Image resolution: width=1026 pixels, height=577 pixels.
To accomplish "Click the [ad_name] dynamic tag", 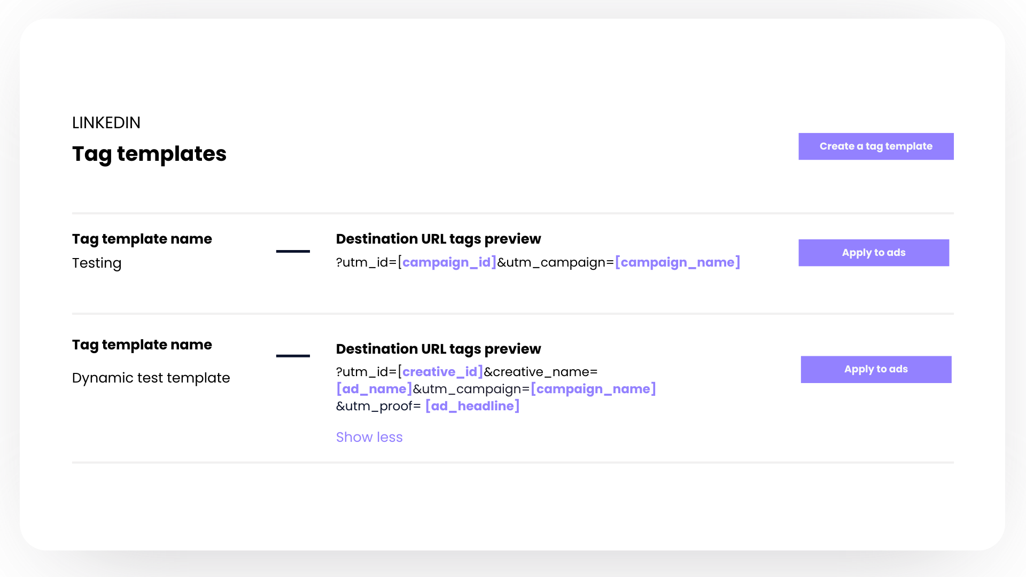I will [374, 389].
